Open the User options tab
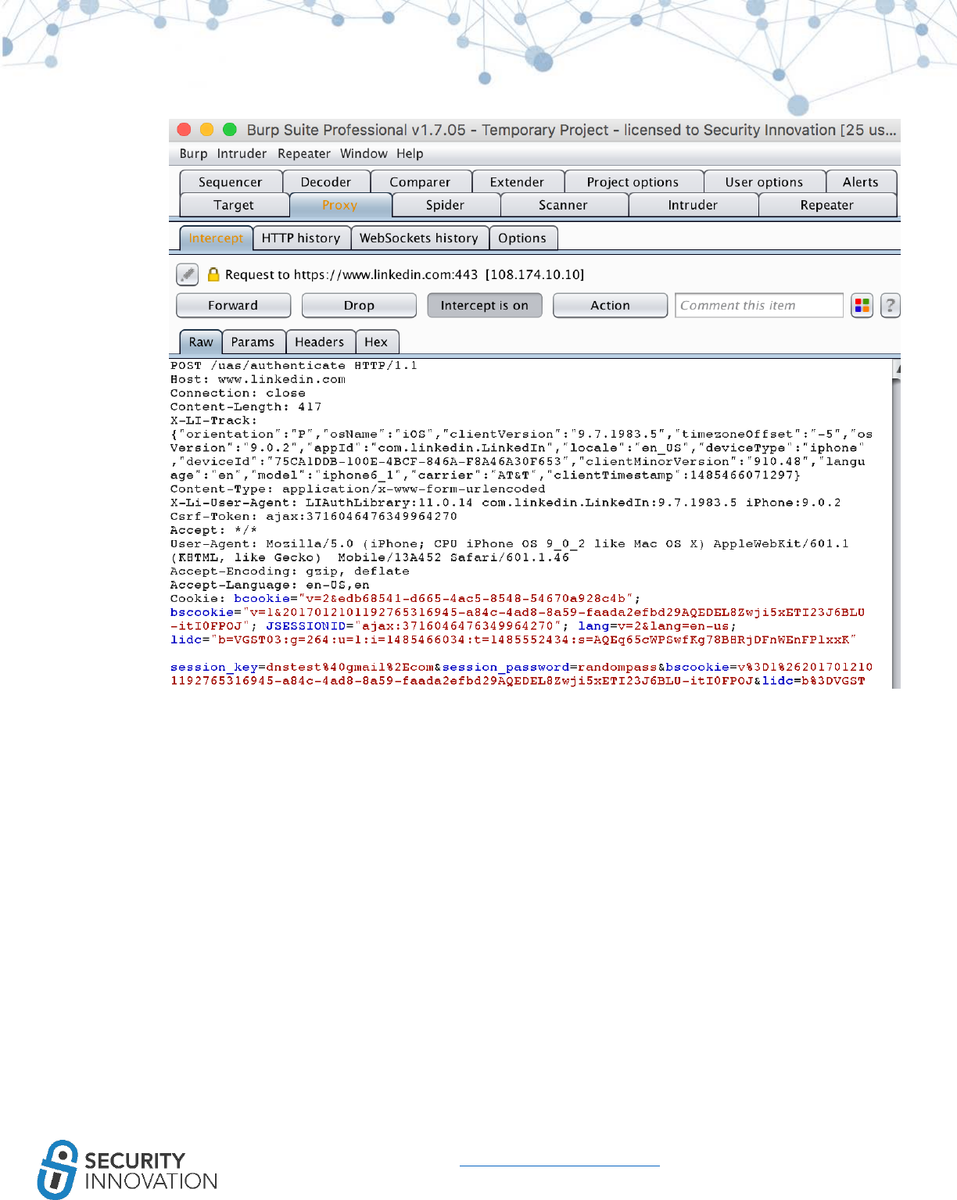Screen dimensions: 957x1200 point(764,182)
